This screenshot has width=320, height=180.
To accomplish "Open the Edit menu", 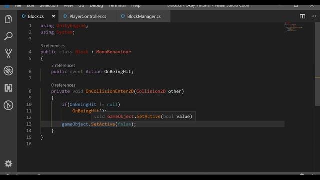I will [x=31, y=5].
